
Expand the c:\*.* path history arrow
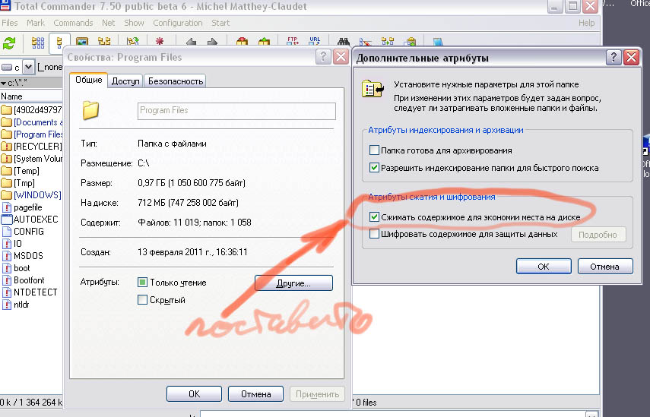click(x=3, y=84)
